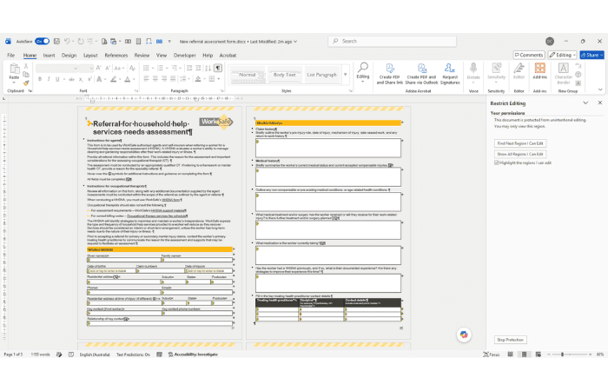The image size is (608, 391).
Task: Click the Redo icon in the title bar
Action: [81, 41]
